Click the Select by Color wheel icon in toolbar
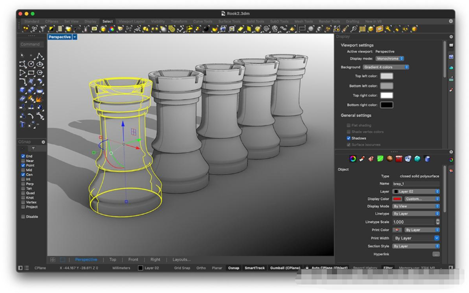 pyautogui.click(x=112, y=29)
